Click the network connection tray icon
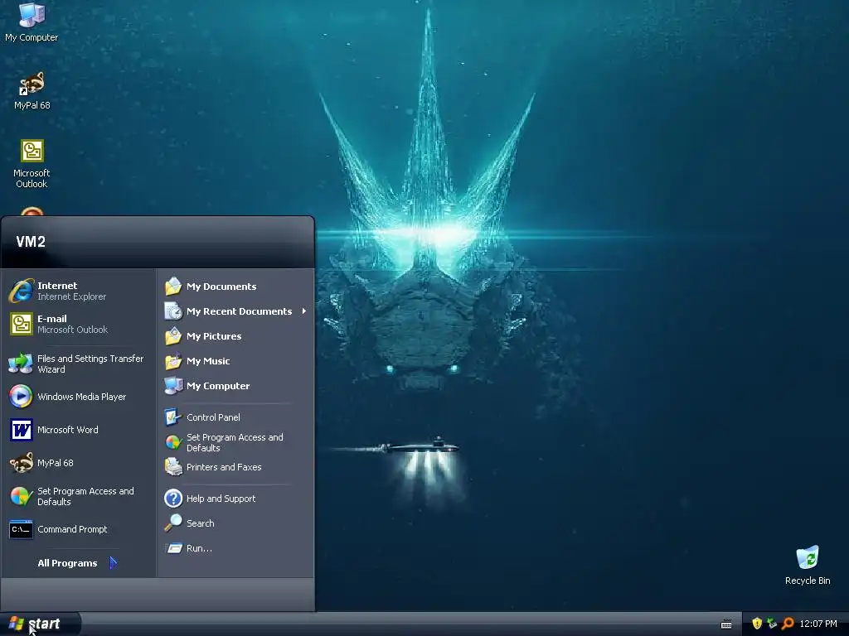This screenshot has height=636, width=849. 772,624
